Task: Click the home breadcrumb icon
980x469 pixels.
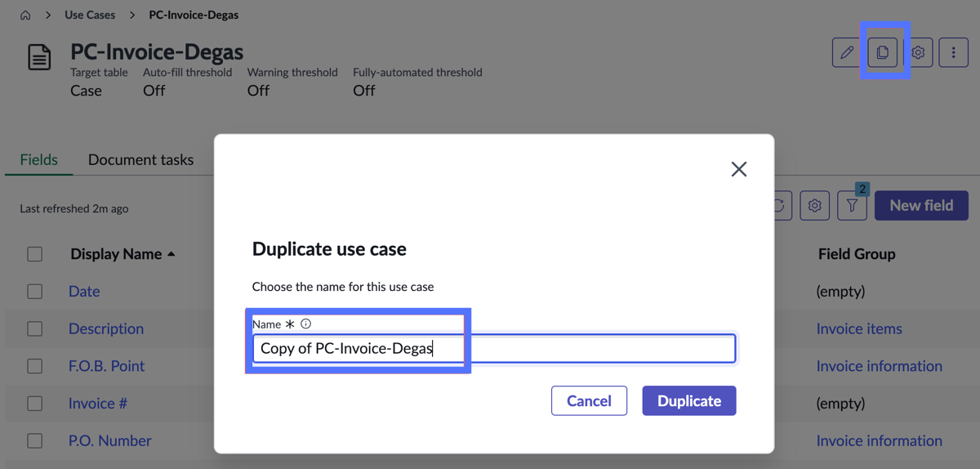Action: pyautogui.click(x=25, y=15)
